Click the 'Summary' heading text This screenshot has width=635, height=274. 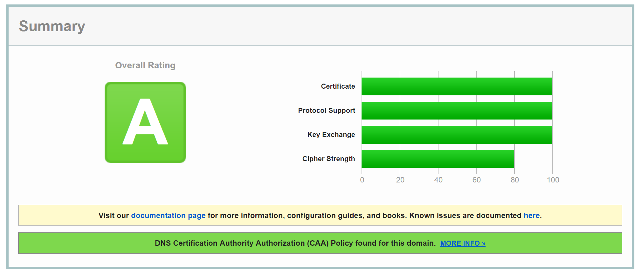pyautogui.click(x=52, y=26)
